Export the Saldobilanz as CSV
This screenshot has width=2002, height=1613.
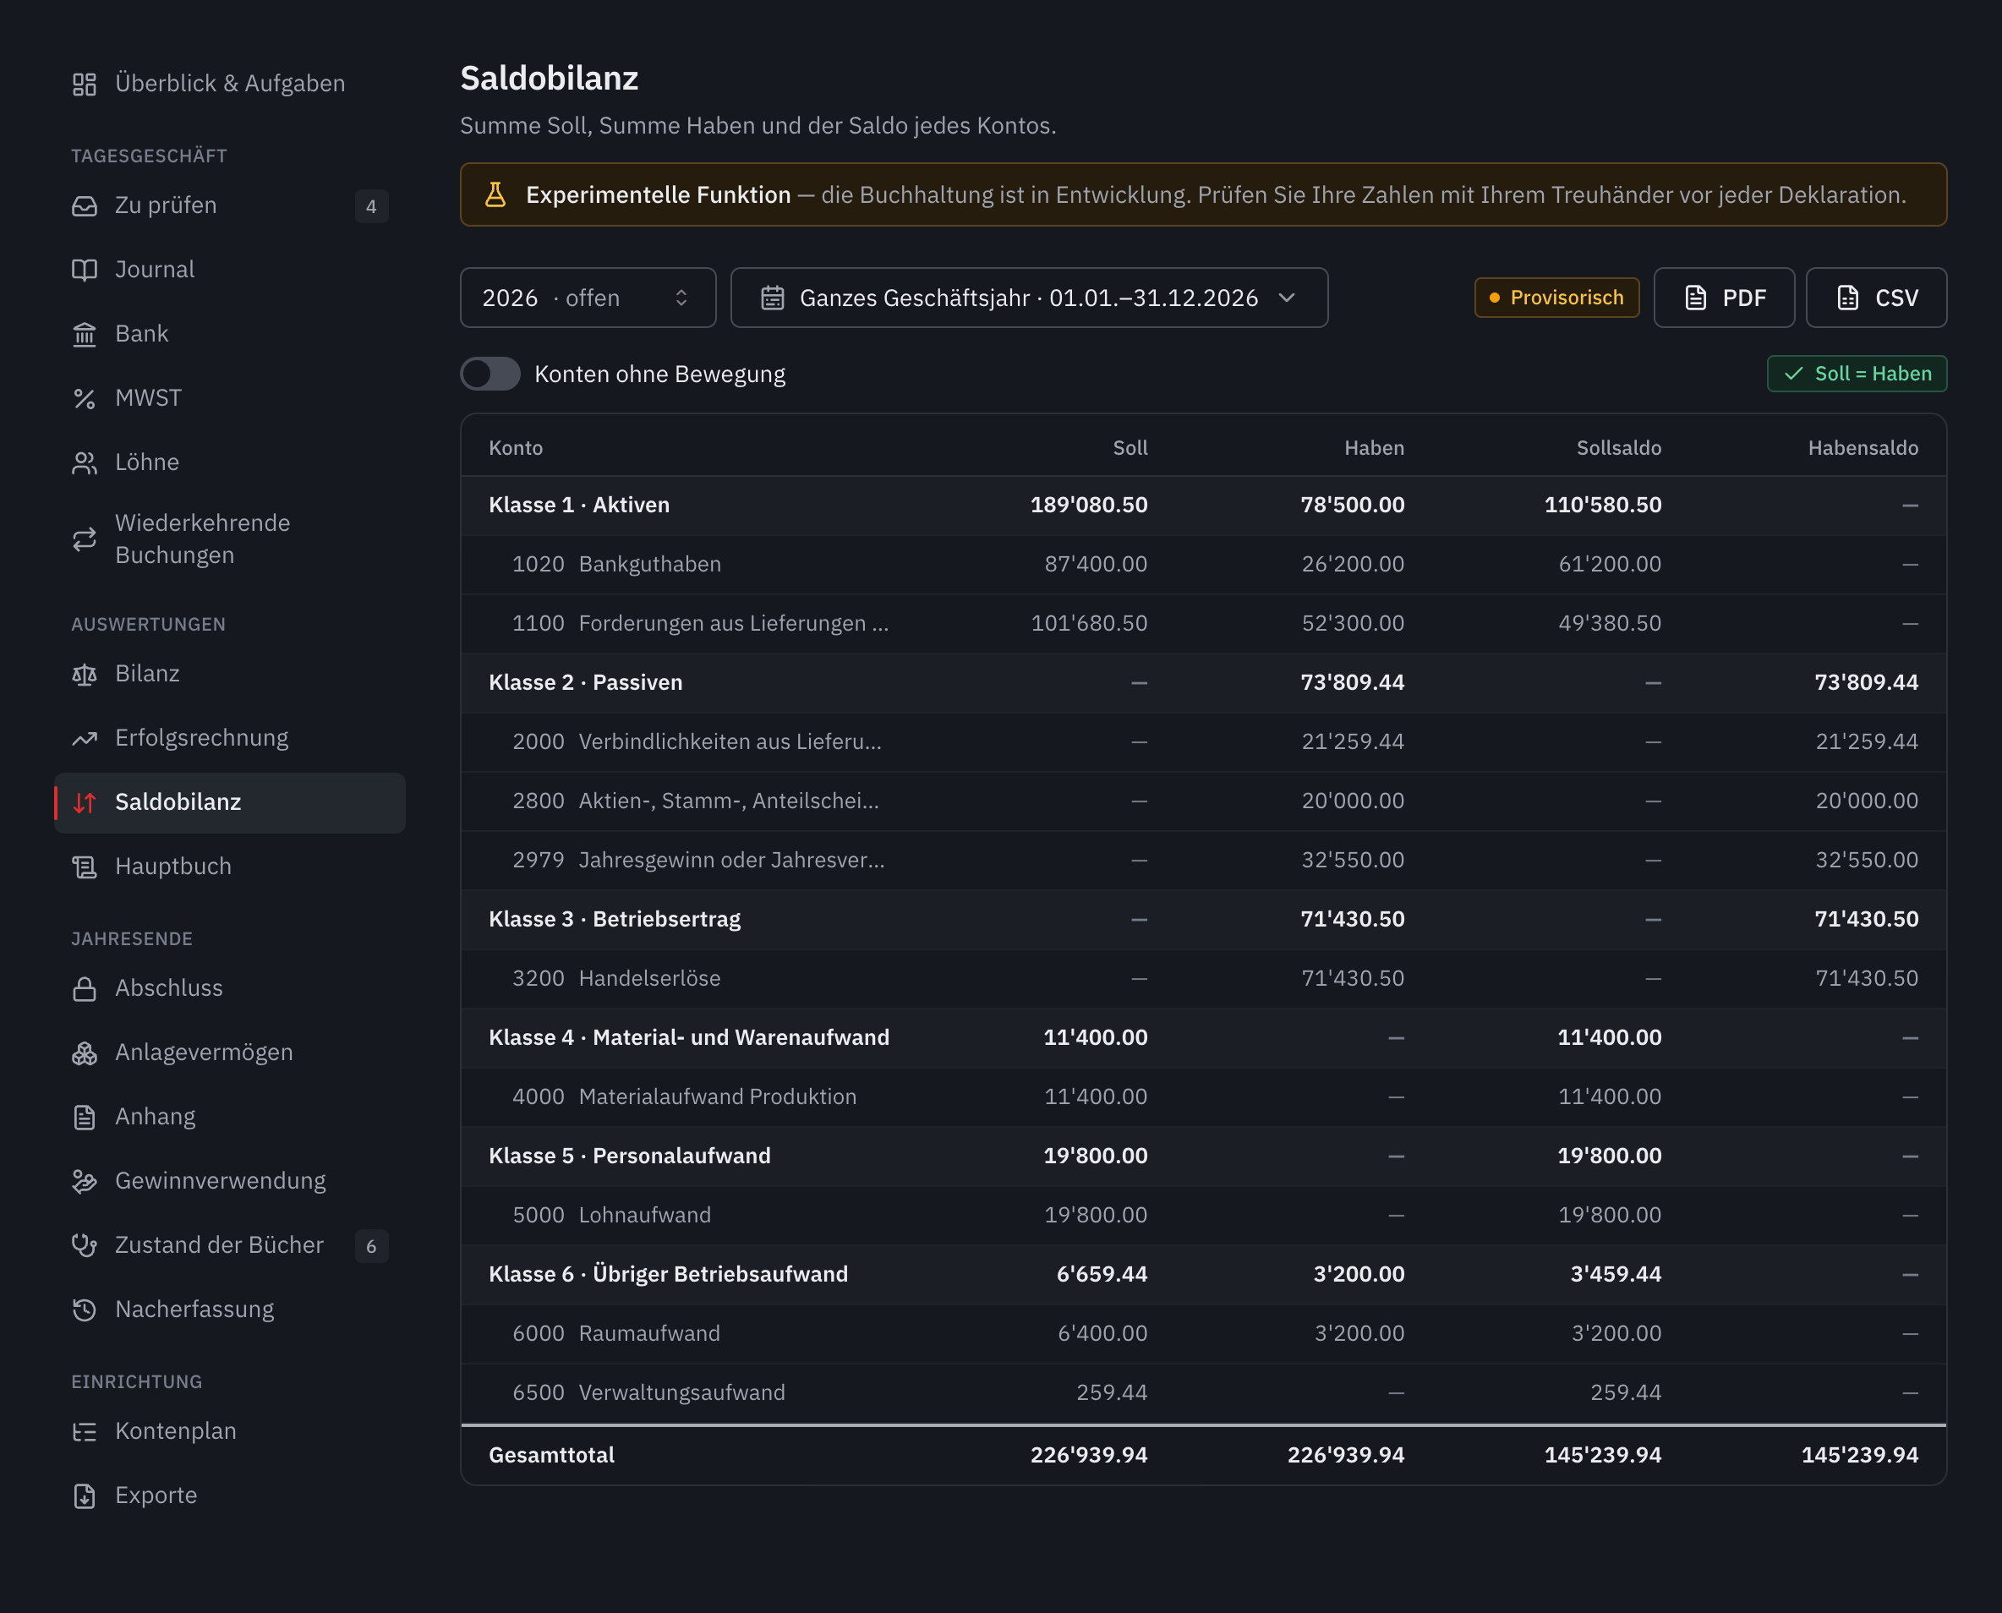click(x=1877, y=298)
